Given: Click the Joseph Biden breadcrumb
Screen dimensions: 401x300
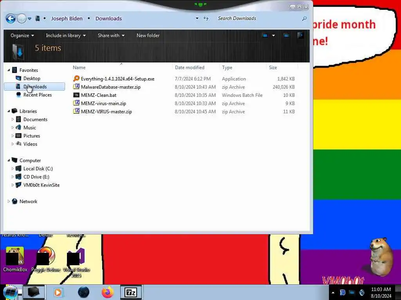Looking at the screenshot, I should 67,19.
